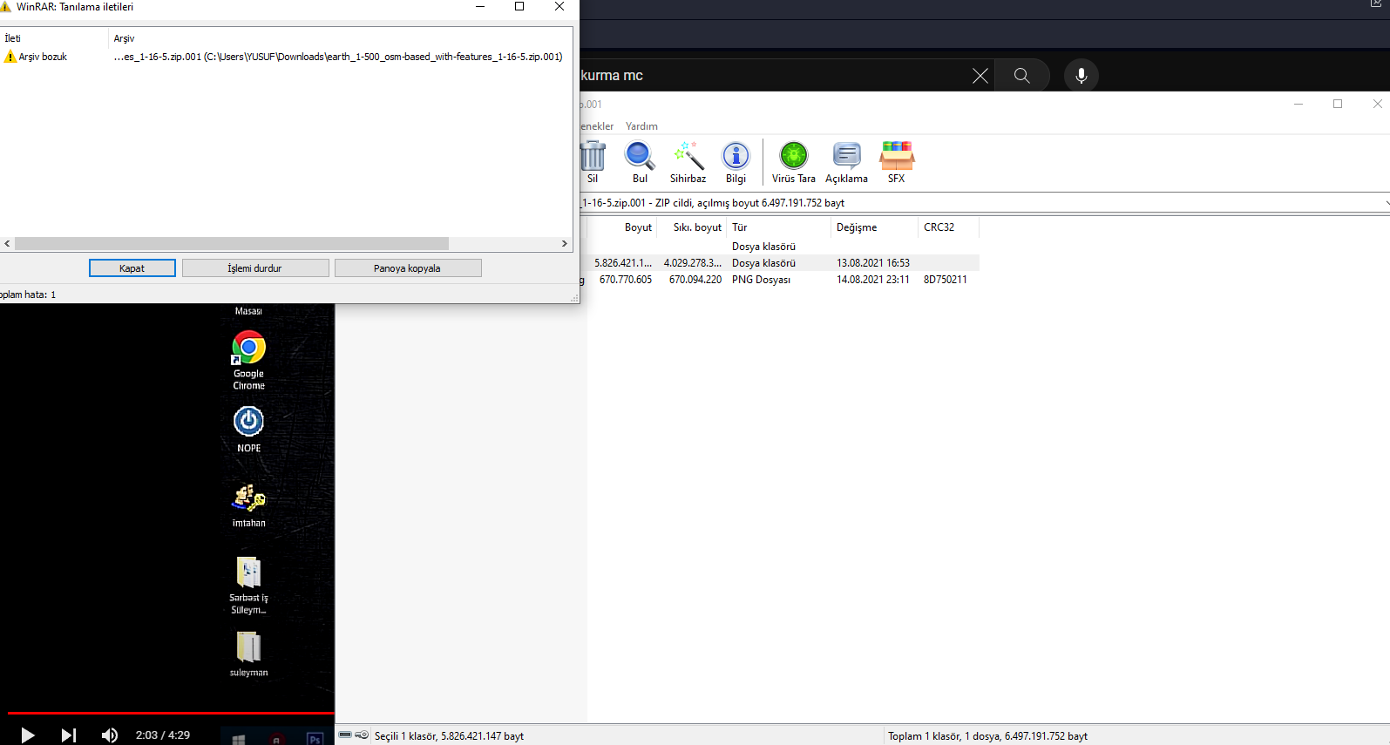Image resolution: width=1390 pixels, height=745 pixels.
Task: Click the 'Arşiv' column header in the dialog
Action: tap(341, 38)
